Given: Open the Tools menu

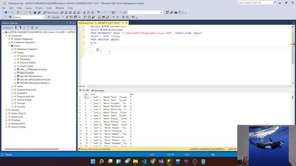Looking at the screenshot, I should click(49, 8).
